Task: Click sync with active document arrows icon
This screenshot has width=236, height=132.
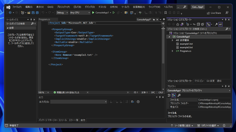Action: [194, 24]
